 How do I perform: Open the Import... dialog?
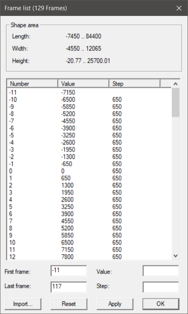point(23,304)
